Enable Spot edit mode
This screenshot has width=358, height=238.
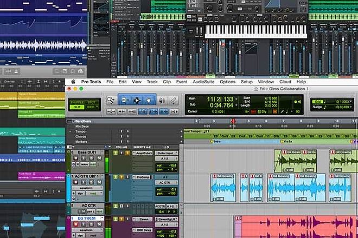(92, 102)
